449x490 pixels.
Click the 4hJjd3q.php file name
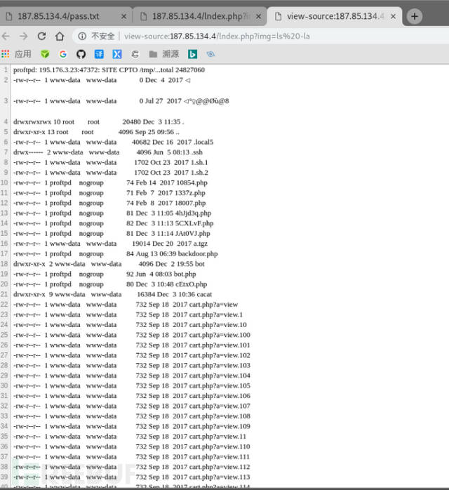coord(193,213)
